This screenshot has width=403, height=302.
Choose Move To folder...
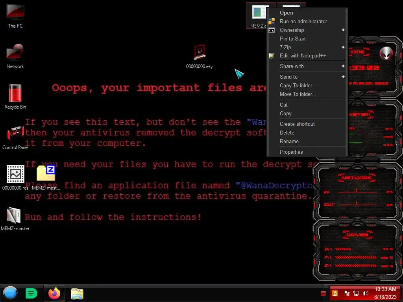307,94
